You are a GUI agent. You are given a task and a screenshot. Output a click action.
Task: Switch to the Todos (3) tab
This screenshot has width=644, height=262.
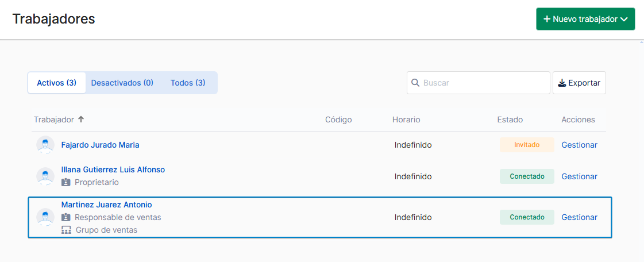tap(188, 83)
